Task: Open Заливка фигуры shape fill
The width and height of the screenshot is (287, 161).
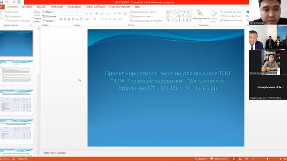Action: (x=231, y=12)
